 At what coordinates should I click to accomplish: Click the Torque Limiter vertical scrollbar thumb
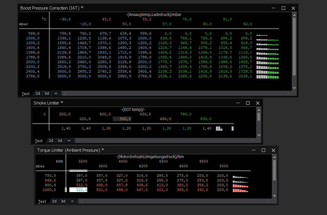(274, 170)
